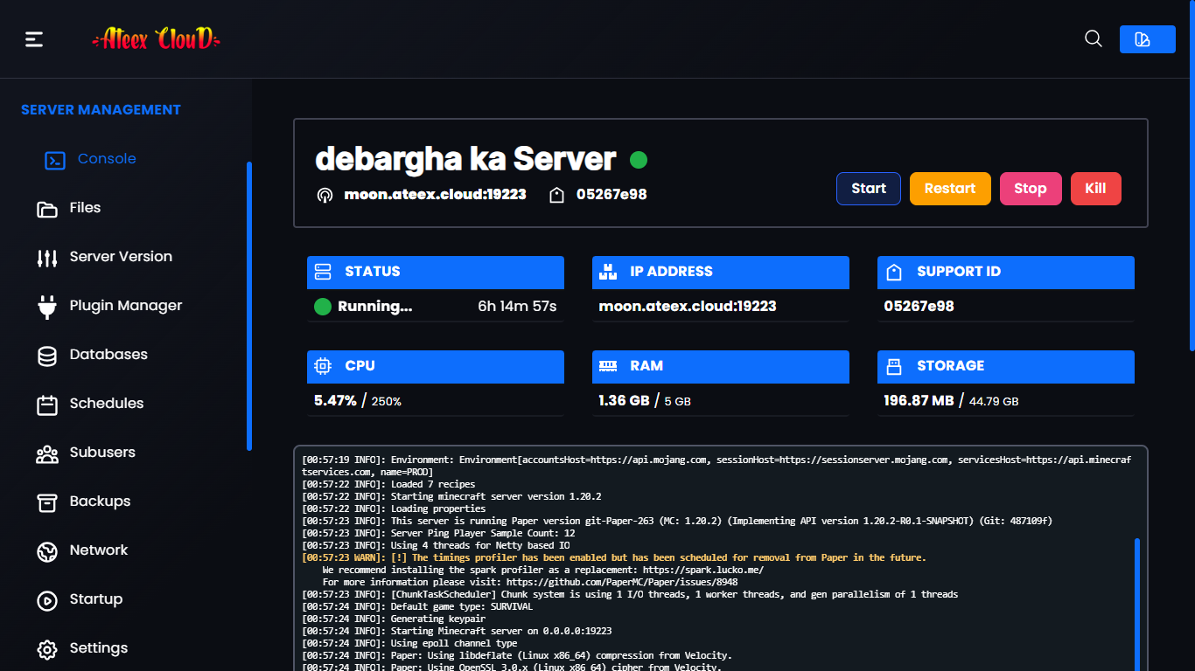Open the Files folder icon
The height and width of the screenshot is (671, 1195).
tap(46, 209)
